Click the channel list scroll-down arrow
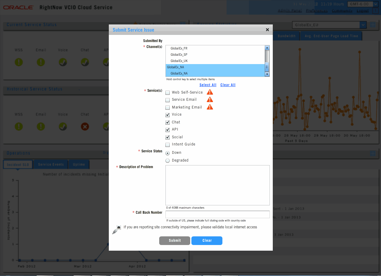 pyautogui.click(x=267, y=74)
